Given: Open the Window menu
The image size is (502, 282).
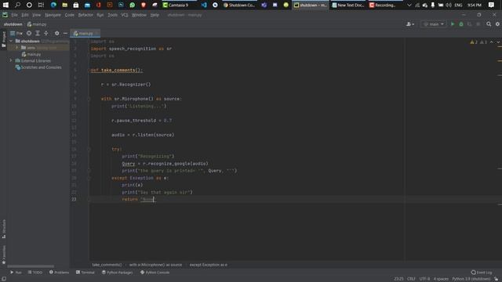Looking at the screenshot, I should tap(139, 15).
